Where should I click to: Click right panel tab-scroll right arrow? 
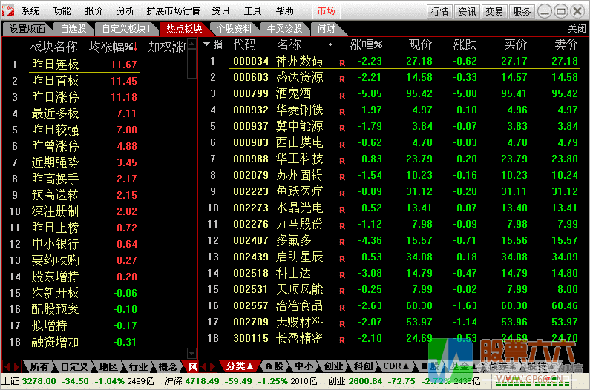(x=212, y=366)
